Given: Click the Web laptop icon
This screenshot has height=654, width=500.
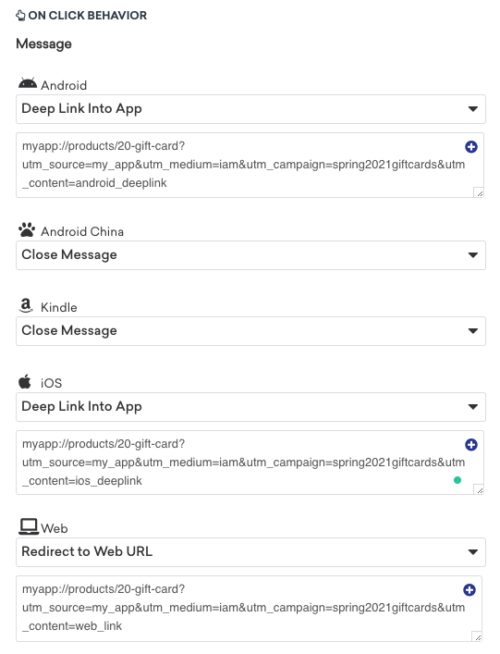Looking at the screenshot, I should pyautogui.click(x=29, y=526).
